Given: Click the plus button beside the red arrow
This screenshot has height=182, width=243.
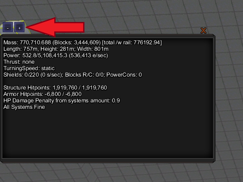Looking at the screenshot, I should point(19,28).
